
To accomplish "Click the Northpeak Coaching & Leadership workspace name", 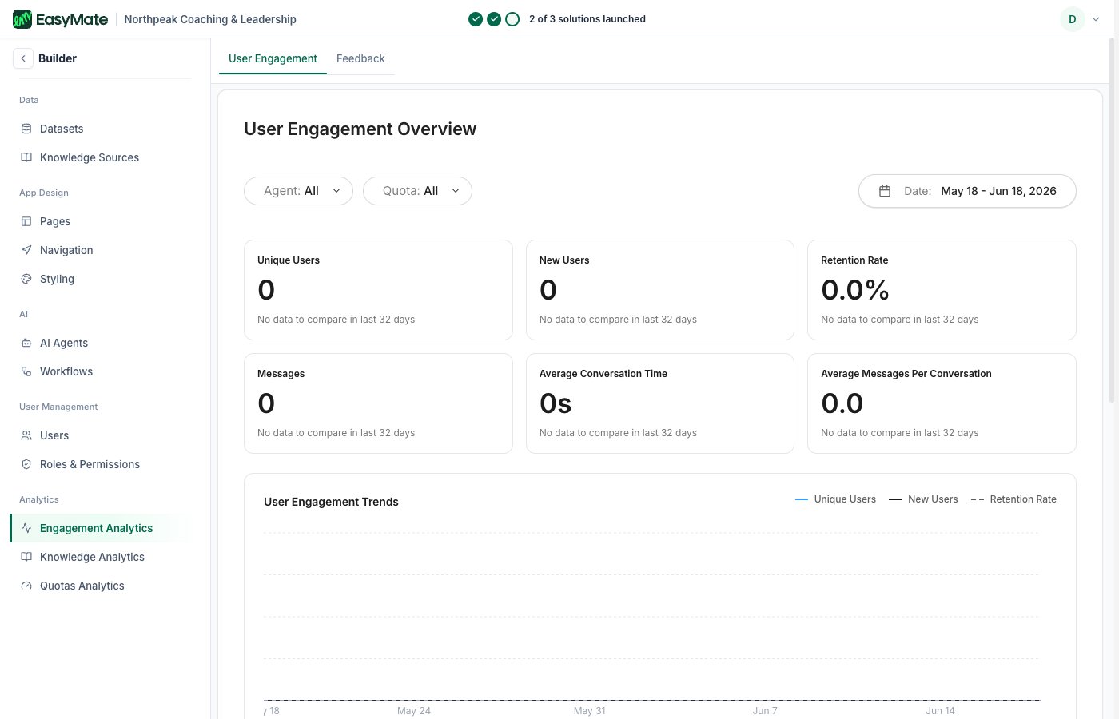I will [210, 19].
